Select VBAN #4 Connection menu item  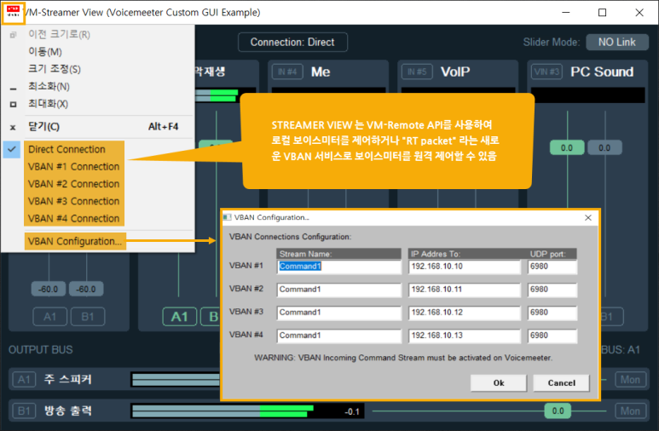[74, 218]
